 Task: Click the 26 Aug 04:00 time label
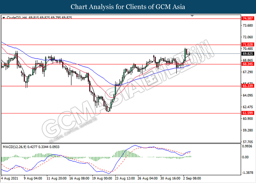point(148,178)
